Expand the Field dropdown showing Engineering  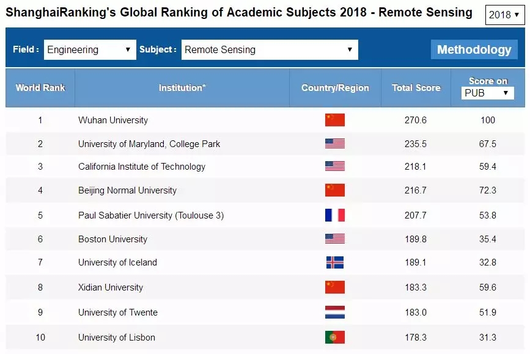coord(89,50)
